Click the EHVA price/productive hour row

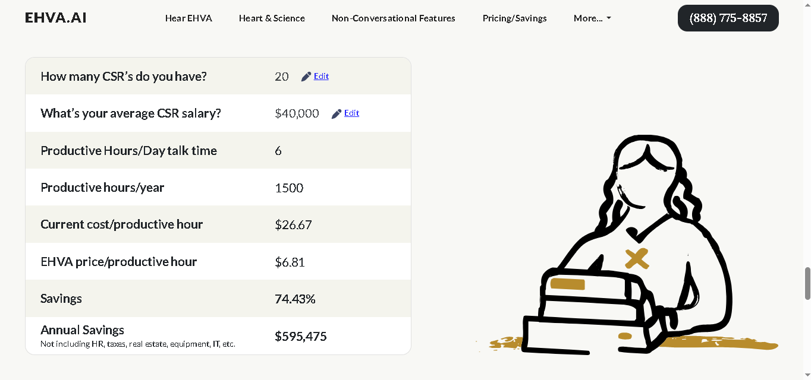[x=218, y=262]
